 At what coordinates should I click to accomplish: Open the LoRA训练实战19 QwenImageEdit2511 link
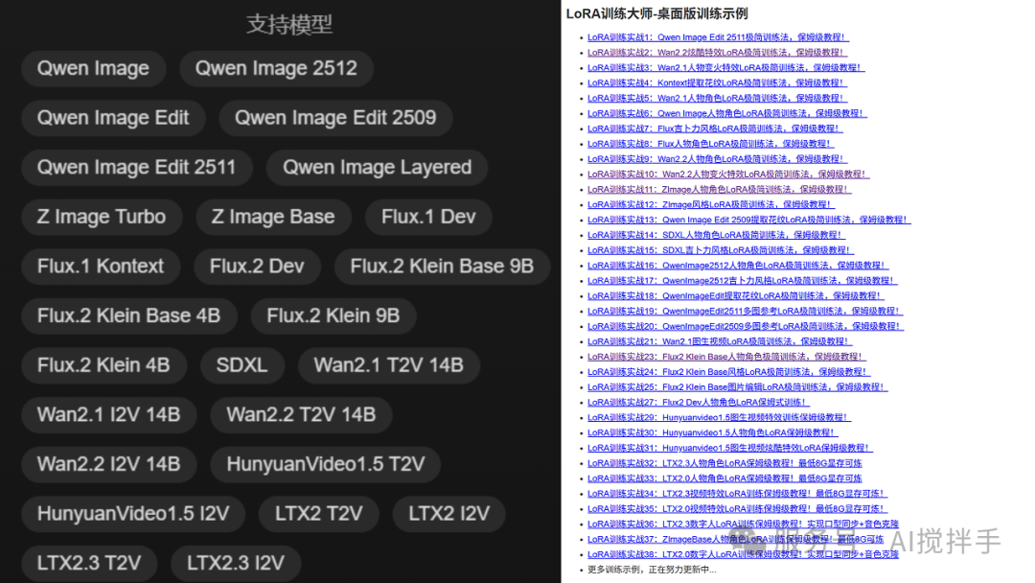point(746,311)
